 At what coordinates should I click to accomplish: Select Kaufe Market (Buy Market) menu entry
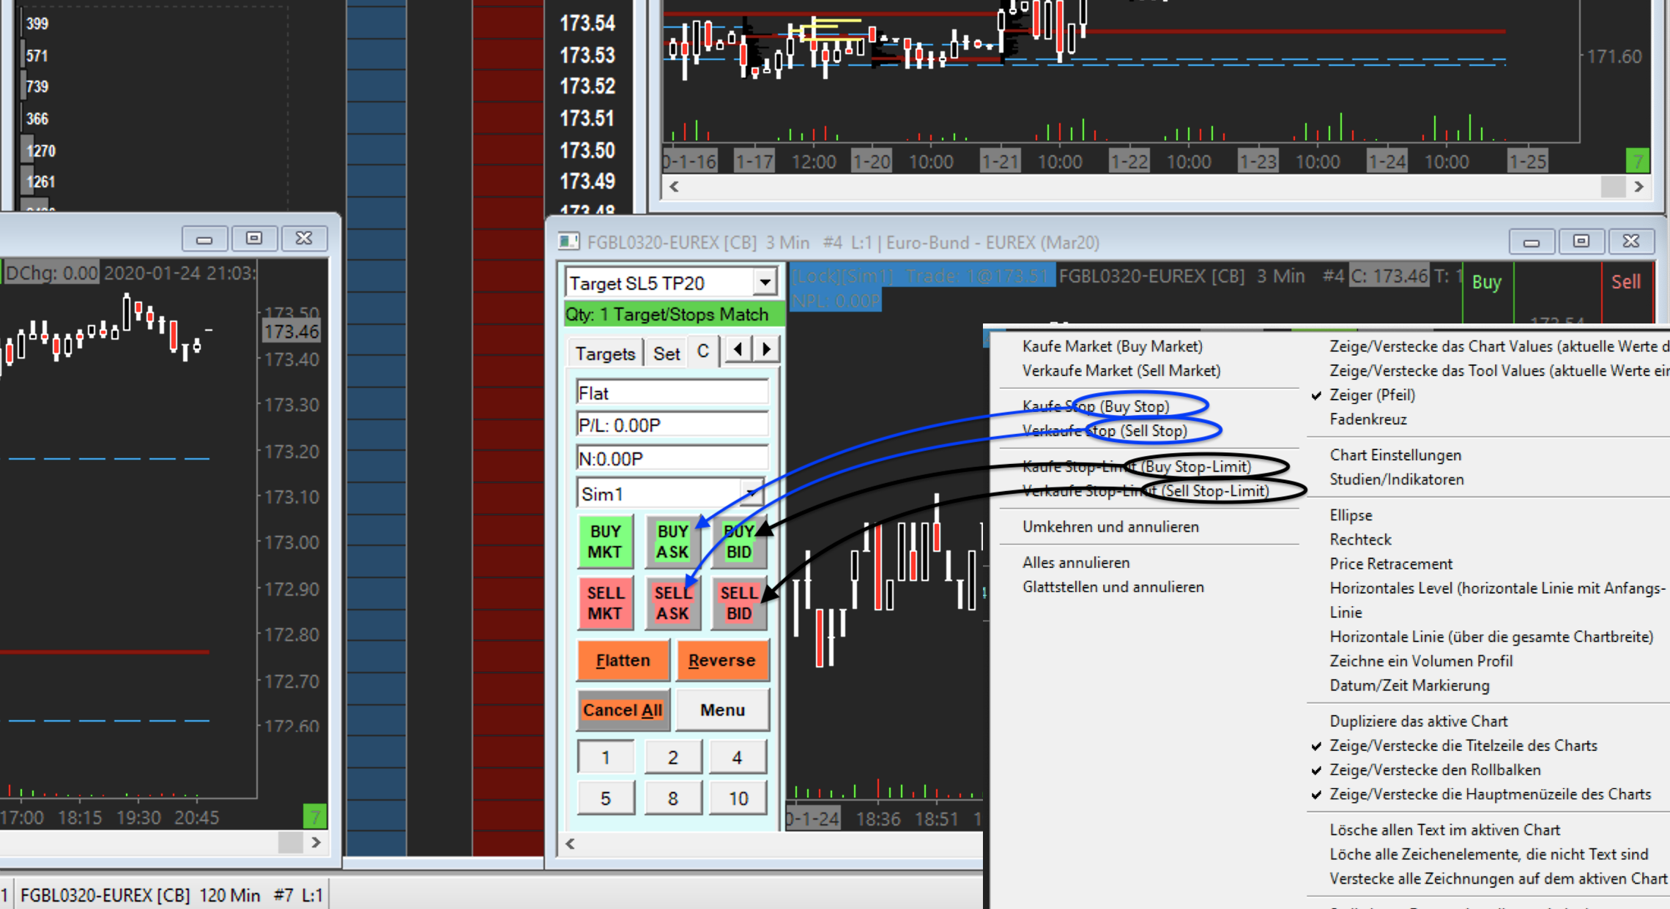pyautogui.click(x=1112, y=346)
